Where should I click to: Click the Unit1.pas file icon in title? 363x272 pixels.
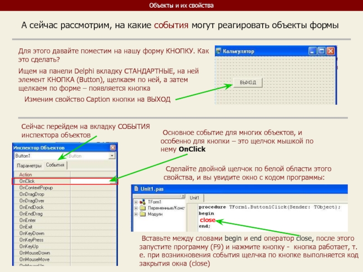pyautogui.click(x=136, y=189)
